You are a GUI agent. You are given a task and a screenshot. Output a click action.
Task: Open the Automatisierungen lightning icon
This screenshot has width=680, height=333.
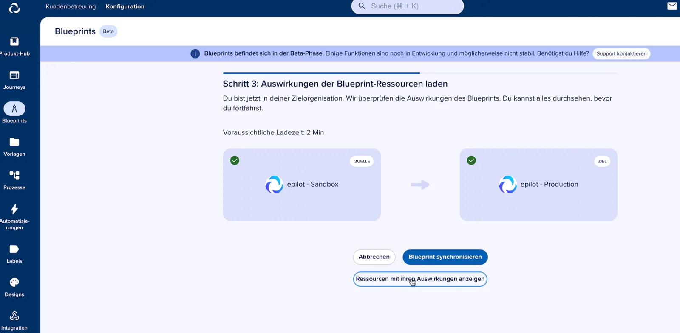coord(14,209)
